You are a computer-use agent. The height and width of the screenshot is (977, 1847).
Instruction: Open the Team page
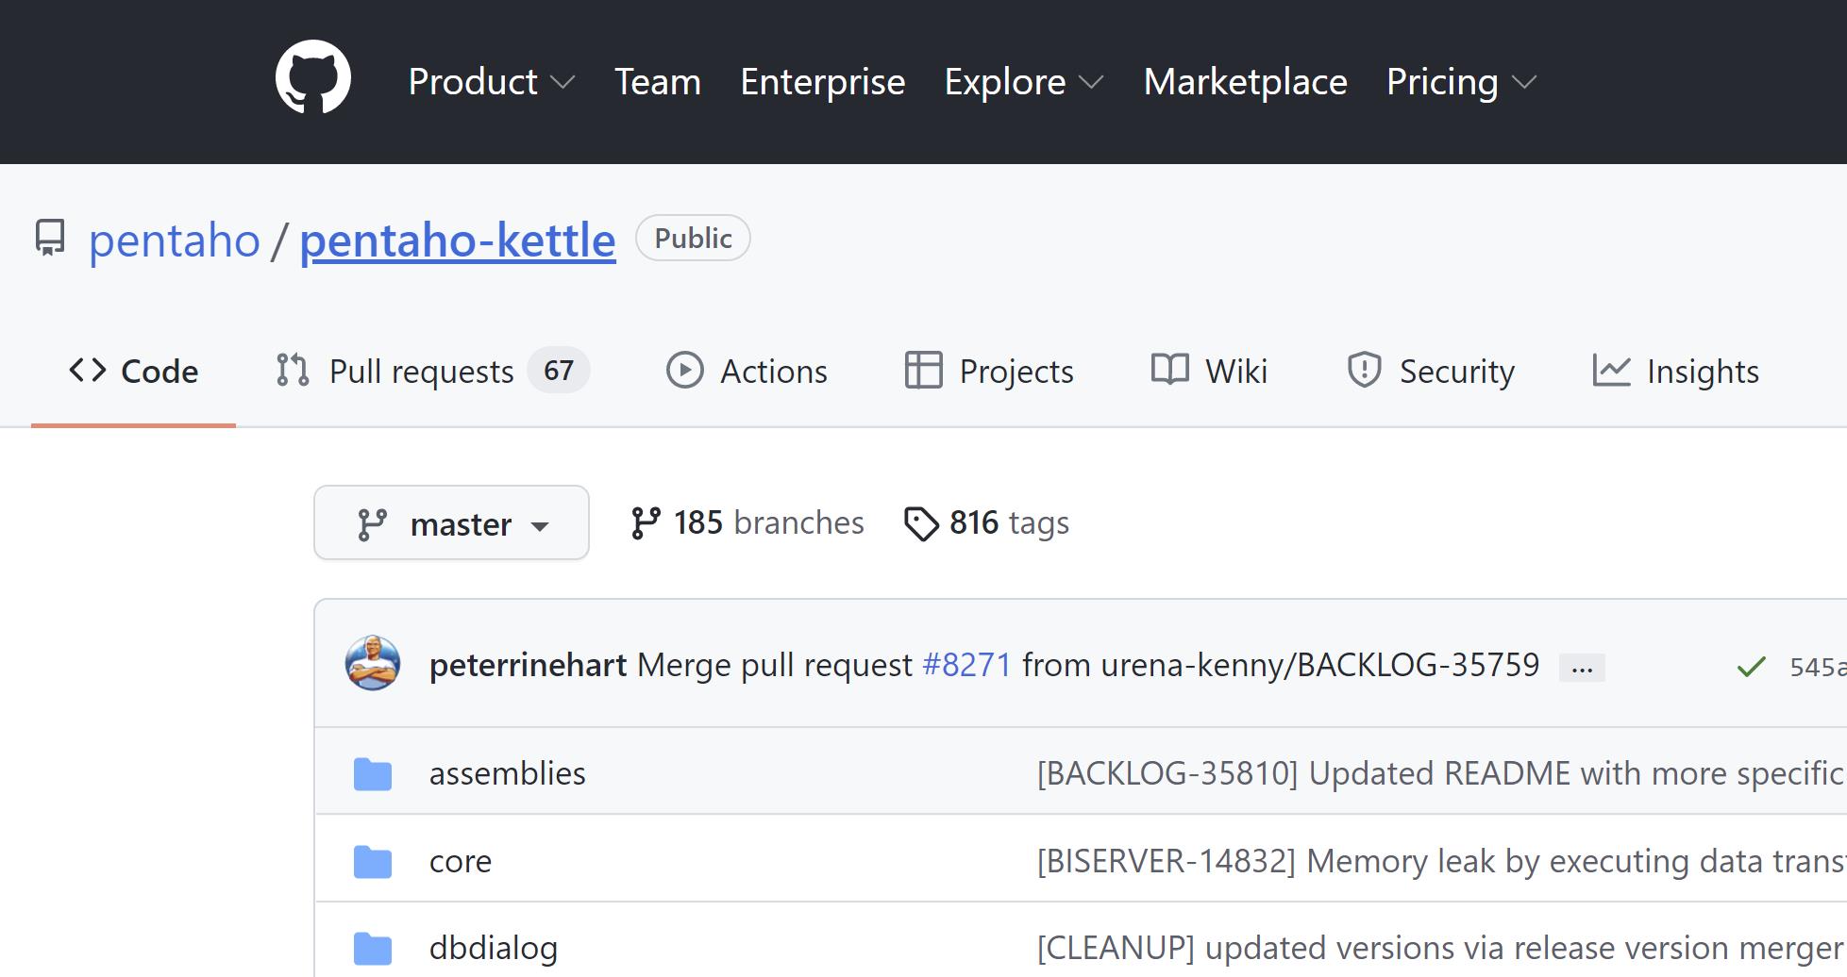click(x=658, y=82)
